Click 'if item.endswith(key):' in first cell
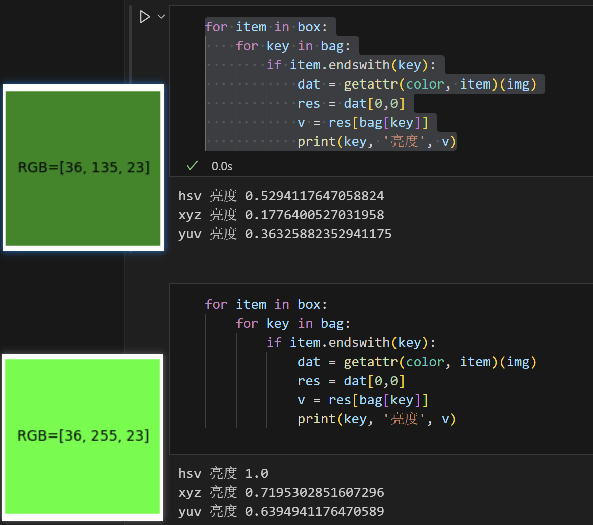The image size is (593, 525). pos(351,65)
